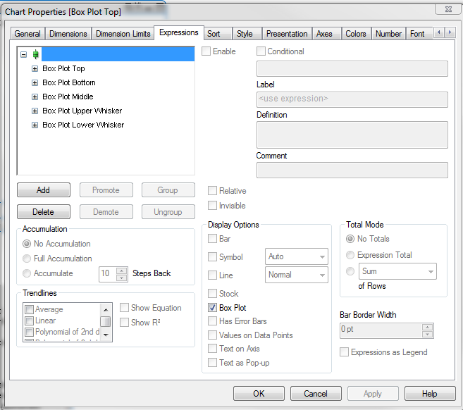
Task: Open the Line style dropdown showing Normal
Action: coord(297,275)
